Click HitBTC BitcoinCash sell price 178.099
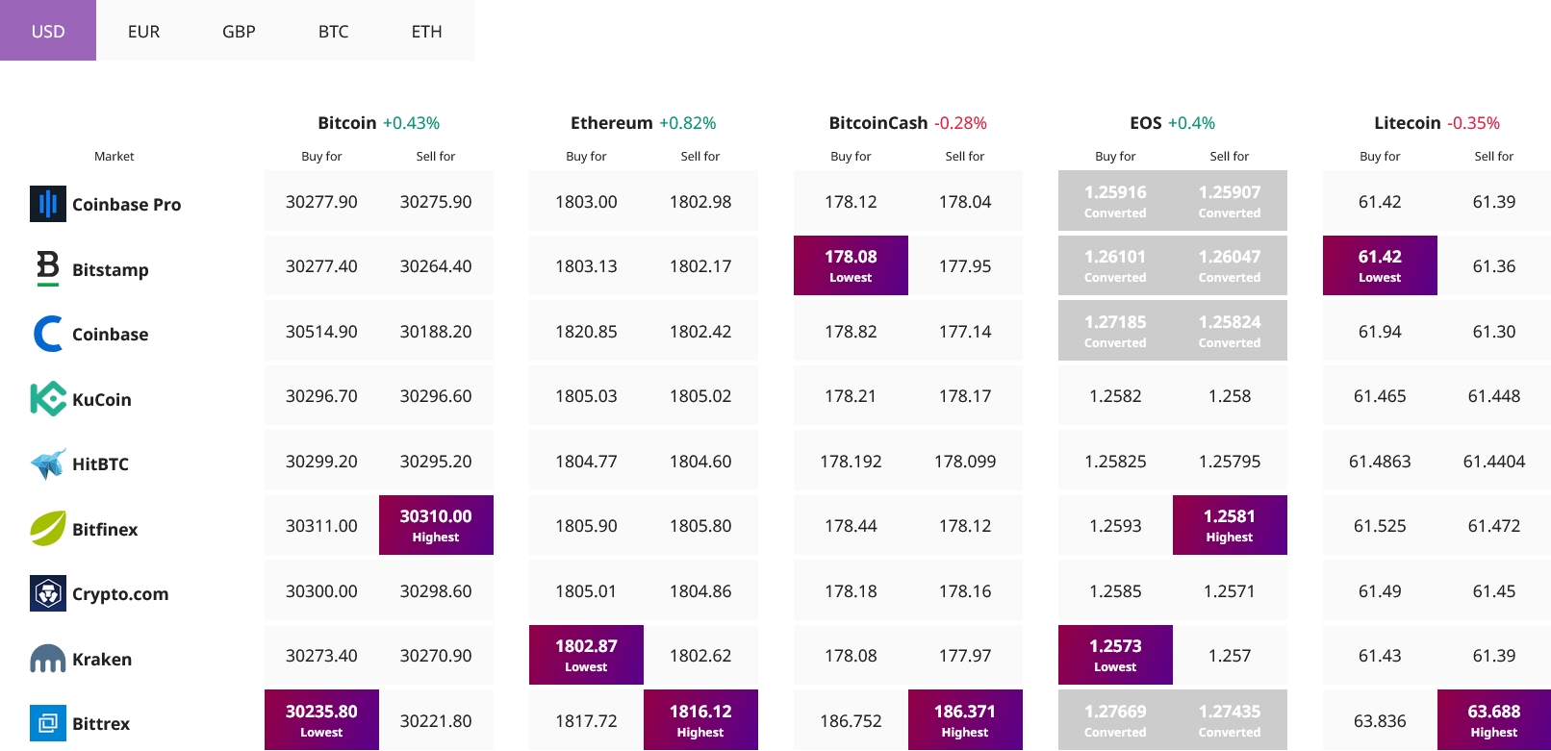Viewport: 1551px width, 751px height. coord(965,461)
